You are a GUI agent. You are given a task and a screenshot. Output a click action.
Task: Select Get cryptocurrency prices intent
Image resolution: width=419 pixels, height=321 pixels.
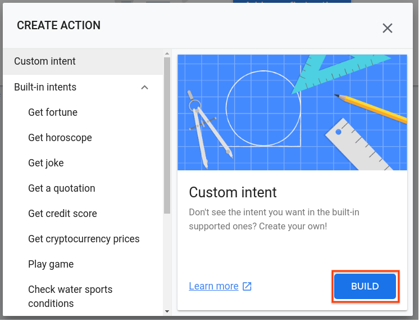(x=84, y=239)
